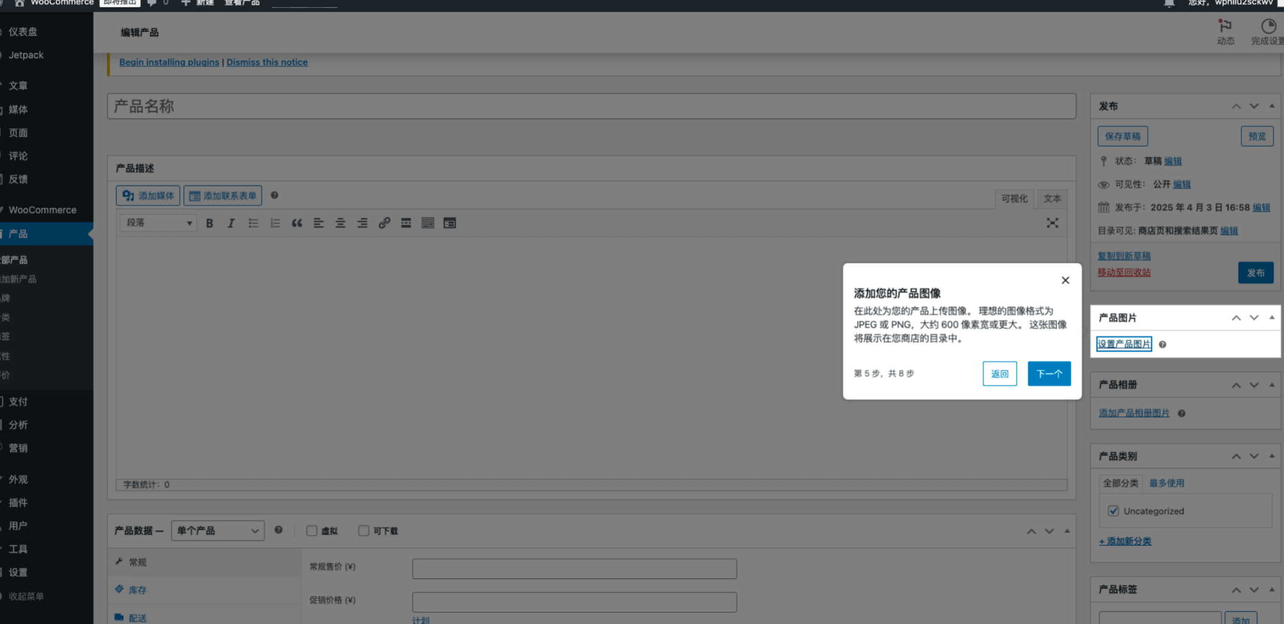Close the product image tour popup

(1065, 280)
